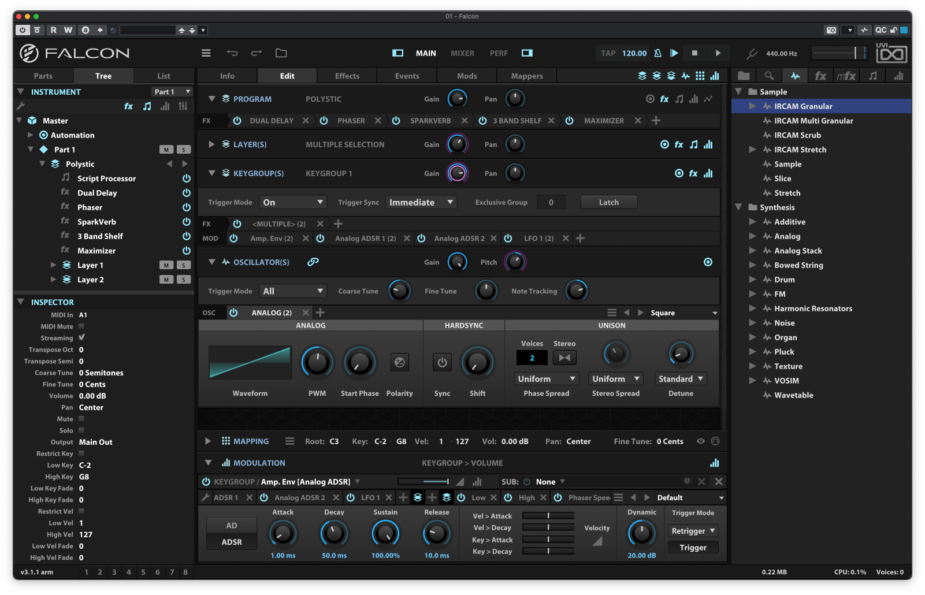Open the Mods tab
Viewport: 925px width, 595px height.
467,76
